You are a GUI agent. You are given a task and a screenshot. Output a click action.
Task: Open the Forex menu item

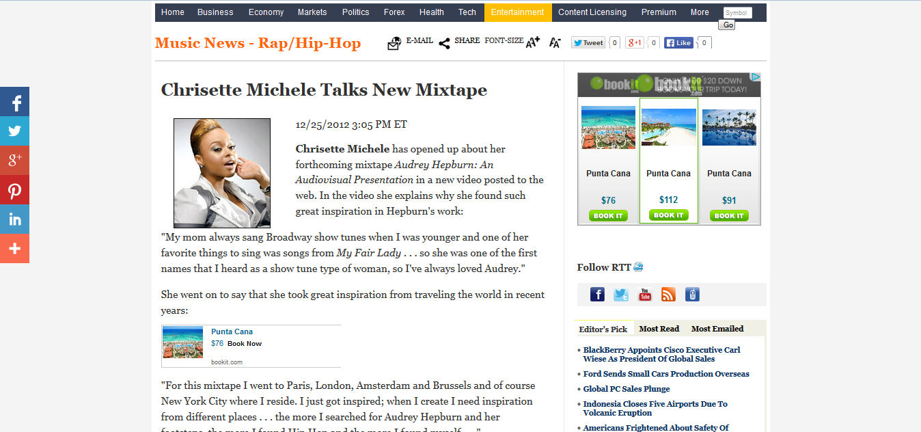tap(394, 12)
